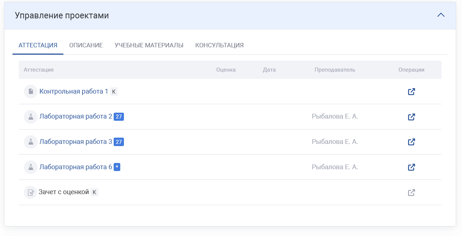Collapse the Управление проектами panel

[x=441, y=15]
